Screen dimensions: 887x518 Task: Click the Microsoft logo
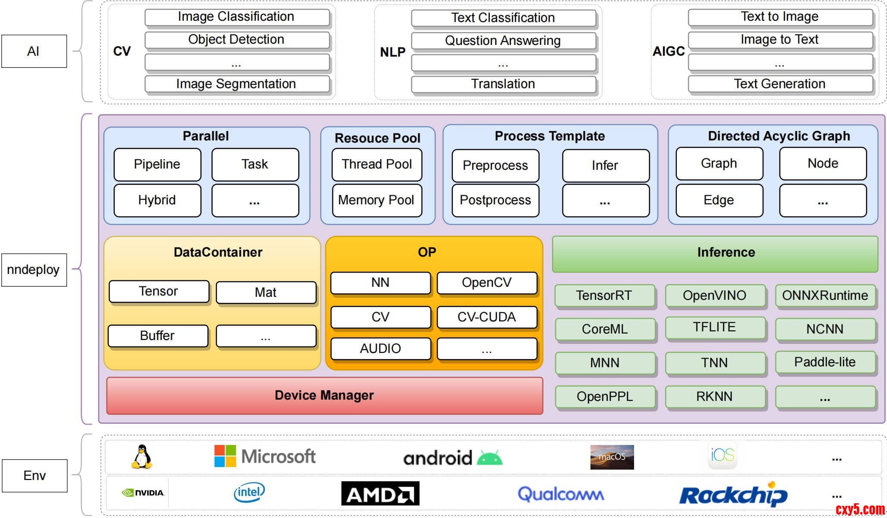pos(265,457)
